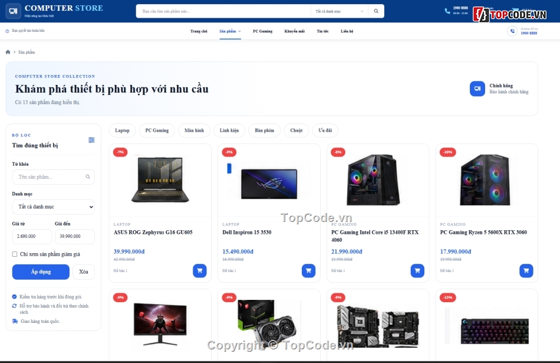Click the magnifier icon in Từ khóa field

pos(88,176)
